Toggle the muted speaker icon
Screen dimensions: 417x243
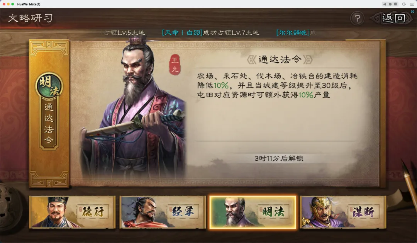404,4
